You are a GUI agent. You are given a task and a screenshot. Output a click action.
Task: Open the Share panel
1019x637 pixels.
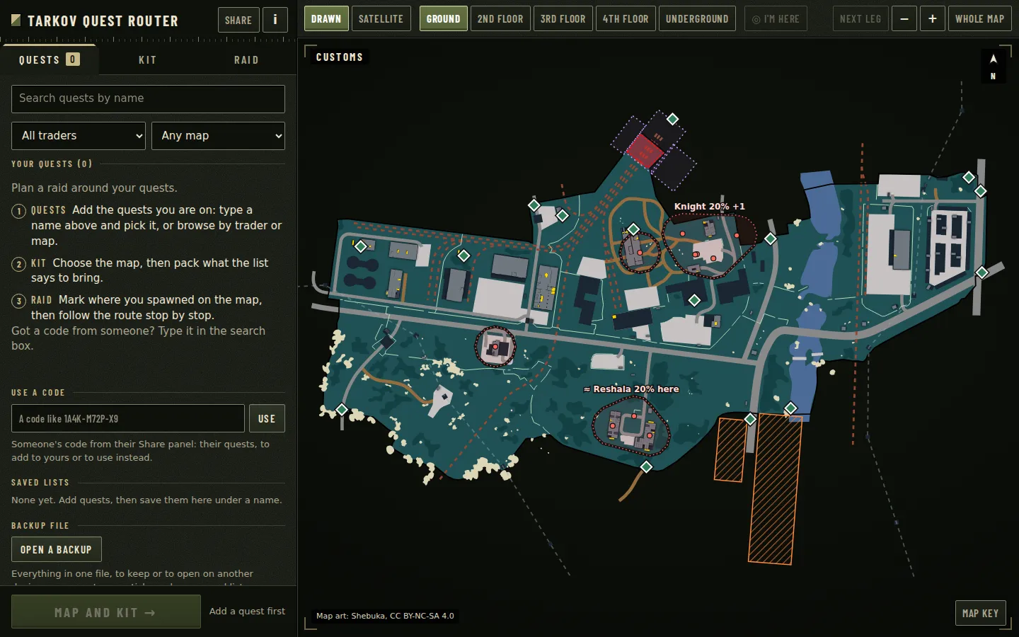[238, 20]
